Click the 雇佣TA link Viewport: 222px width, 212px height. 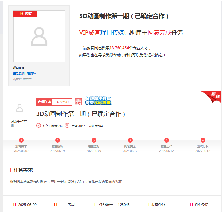[32, 74]
